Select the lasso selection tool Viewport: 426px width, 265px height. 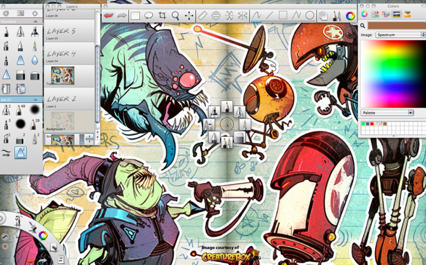(x=148, y=15)
